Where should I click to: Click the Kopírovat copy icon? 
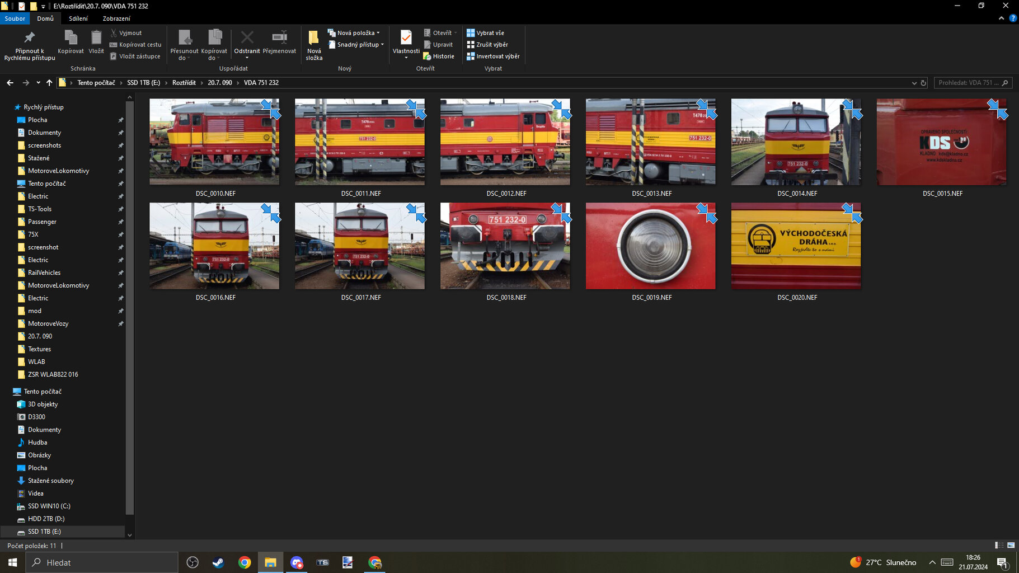71,38
